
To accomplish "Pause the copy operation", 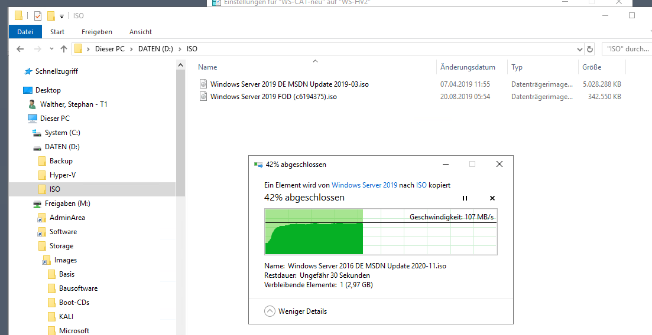I will (465, 198).
